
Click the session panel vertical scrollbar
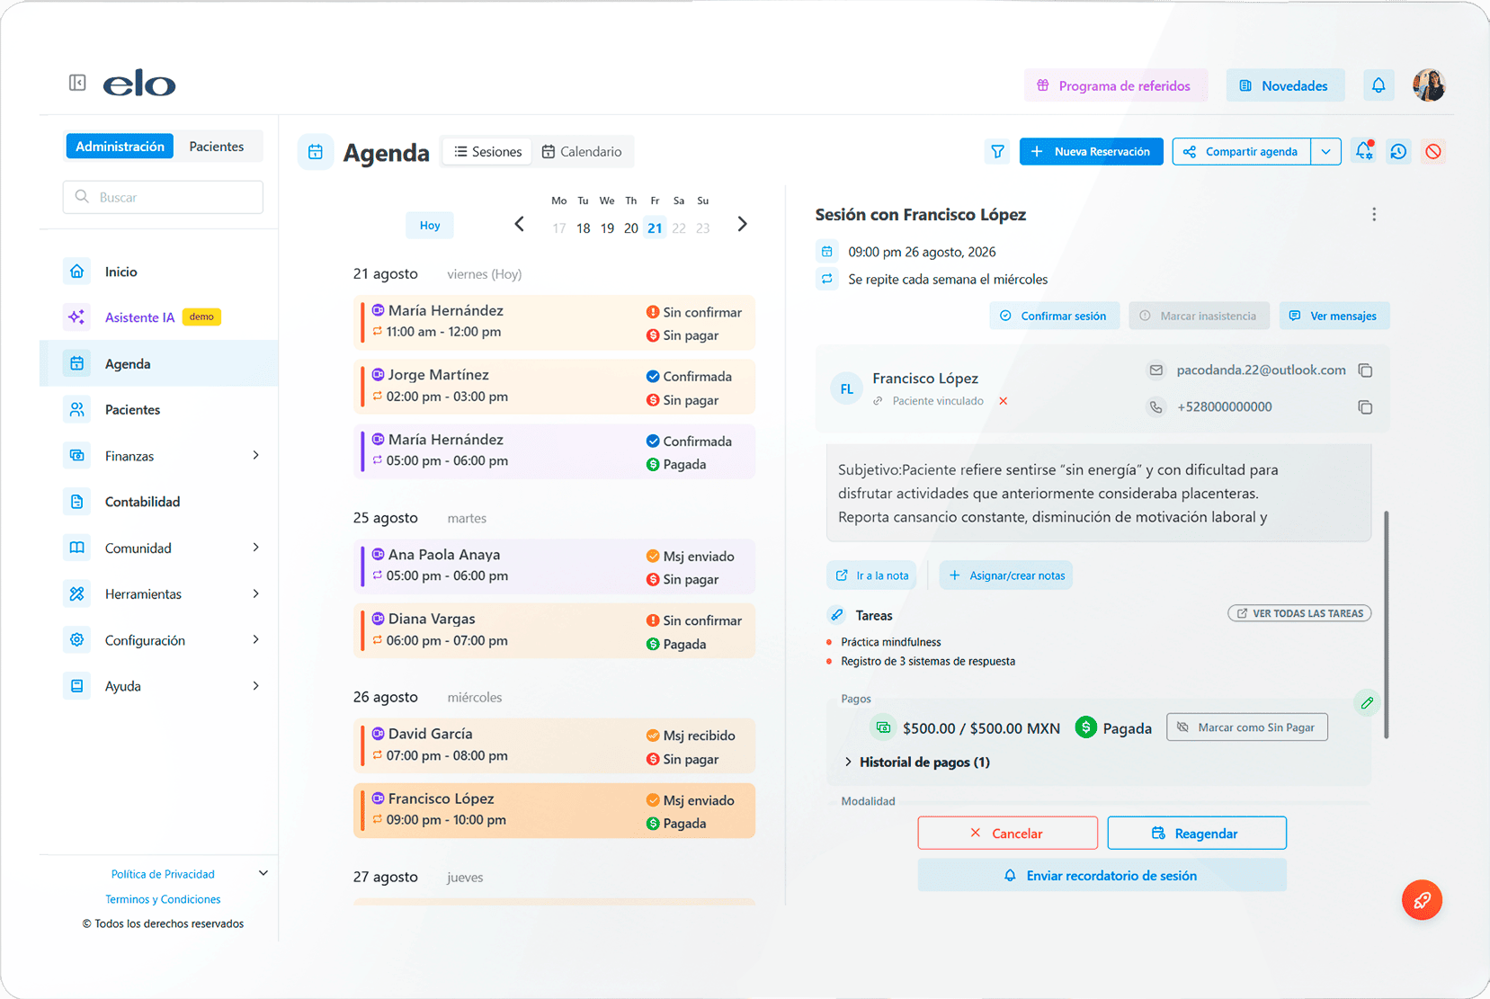pos(1387,625)
